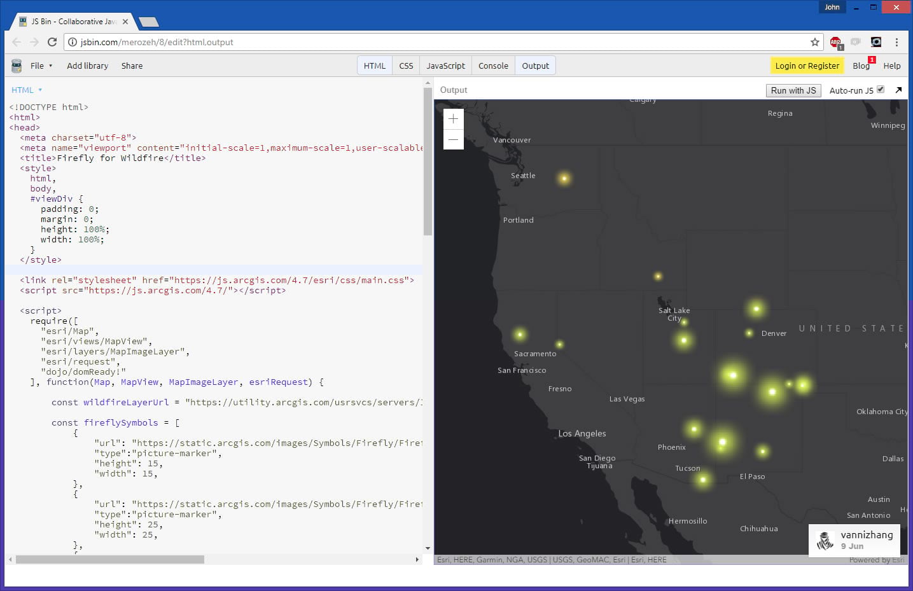Screen dimensions: 913x591
Task: Click the const fireflySymbols code line
Action: (115, 423)
